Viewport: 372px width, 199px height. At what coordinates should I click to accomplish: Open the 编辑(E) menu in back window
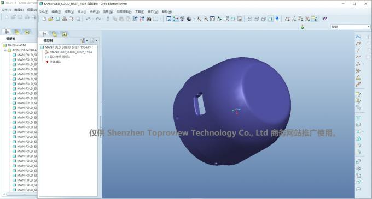[x=19, y=10]
